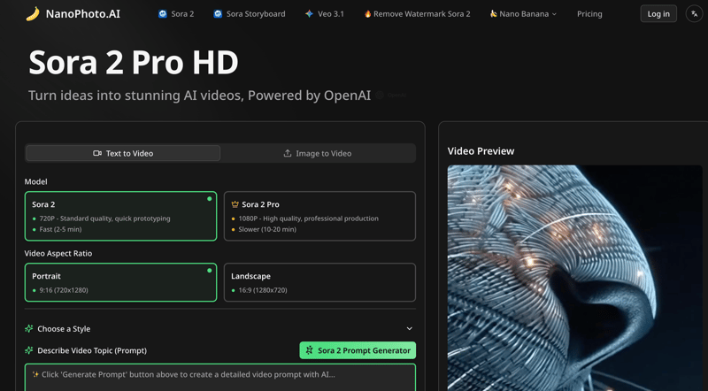Viewport: 708px width, 391px height.
Task: Switch to the Text to Video tab
Action: (x=123, y=154)
